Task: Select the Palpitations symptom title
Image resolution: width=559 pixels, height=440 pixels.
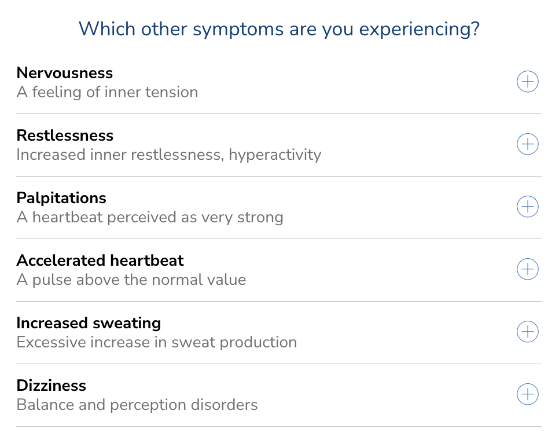Action: pos(61,198)
